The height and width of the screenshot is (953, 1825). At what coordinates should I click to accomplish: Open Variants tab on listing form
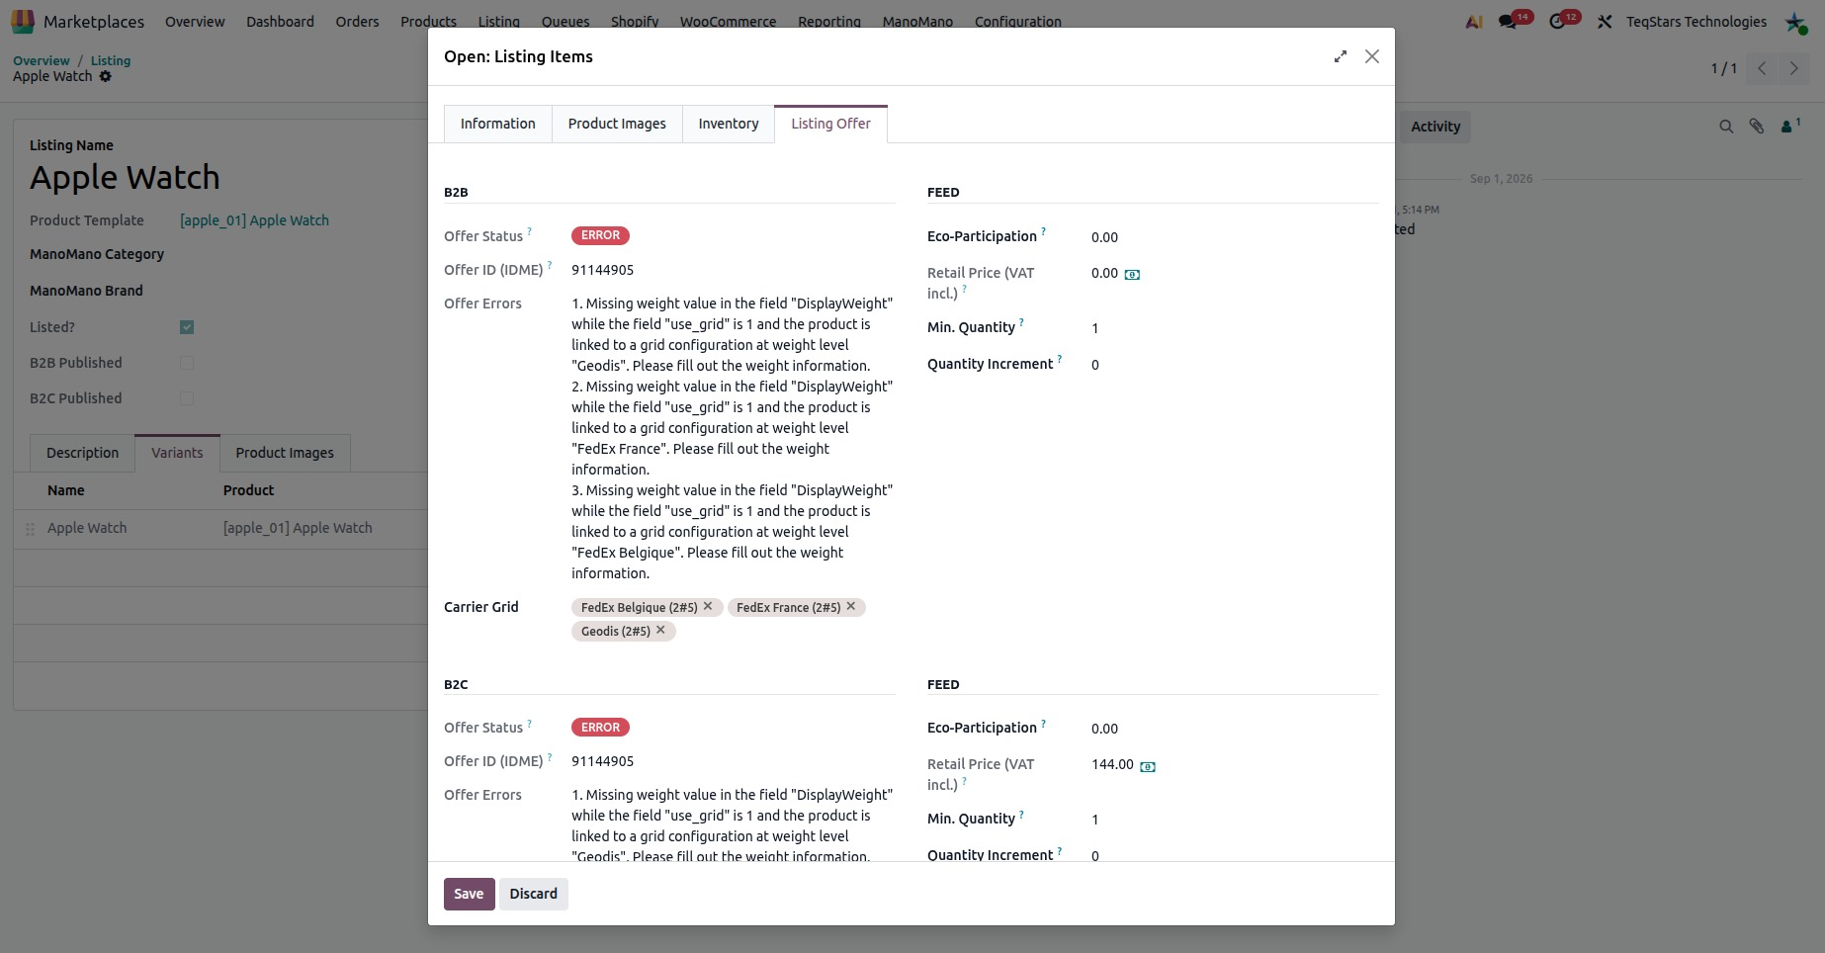click(x=177, y=453)
